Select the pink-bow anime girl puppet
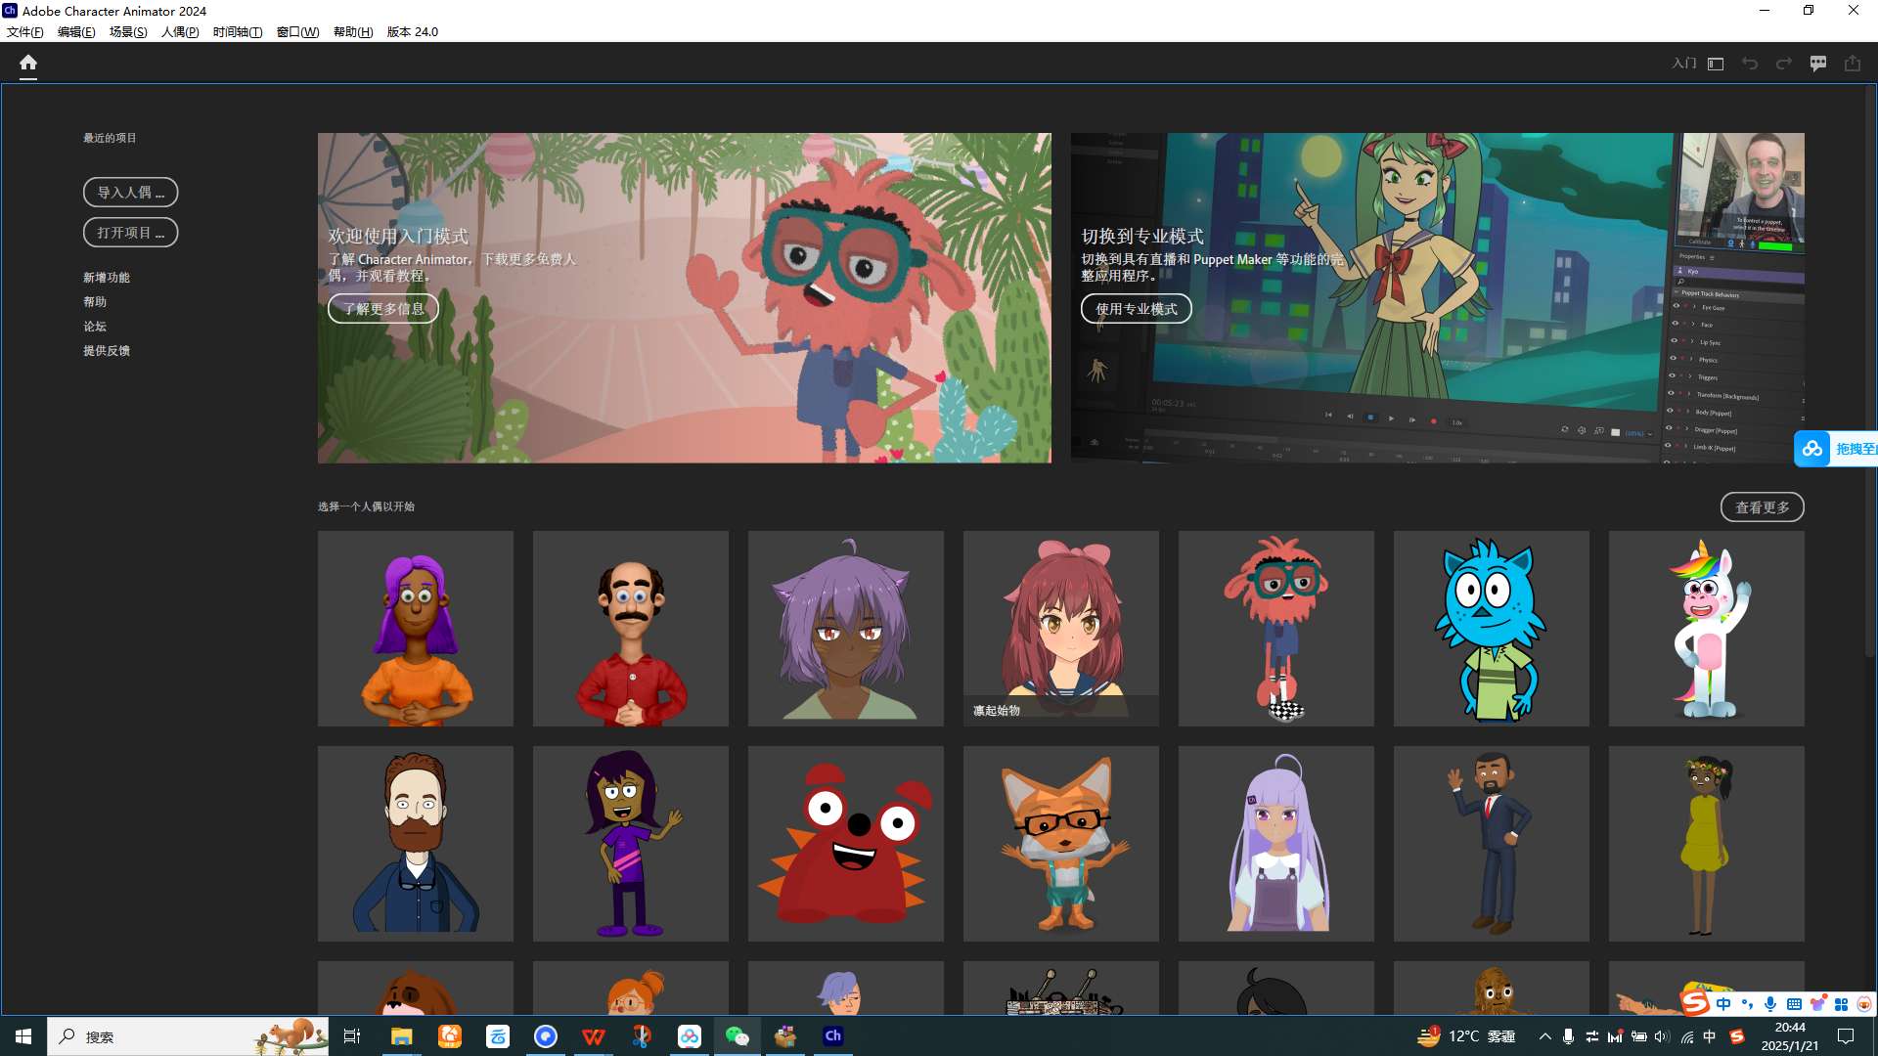This screenshot has width=1878, height=1056. point(1061,629)
